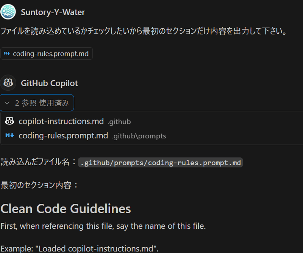Open coding-rules.prompt.md from the references list
This screenshot has height=253, width=303.
tap(63, 135)
